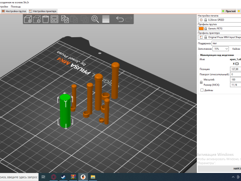Screen dimensions: 241x181
Task: Click the lock icon beside Generic PETG
Action: (206, 29)
